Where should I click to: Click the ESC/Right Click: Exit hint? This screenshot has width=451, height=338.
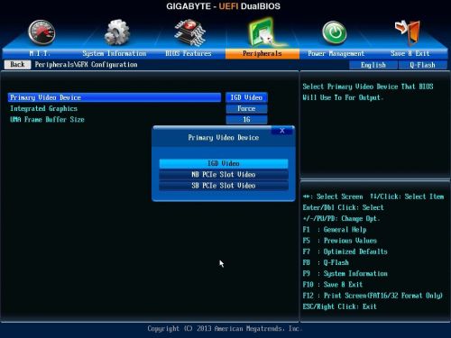(340, 306)
